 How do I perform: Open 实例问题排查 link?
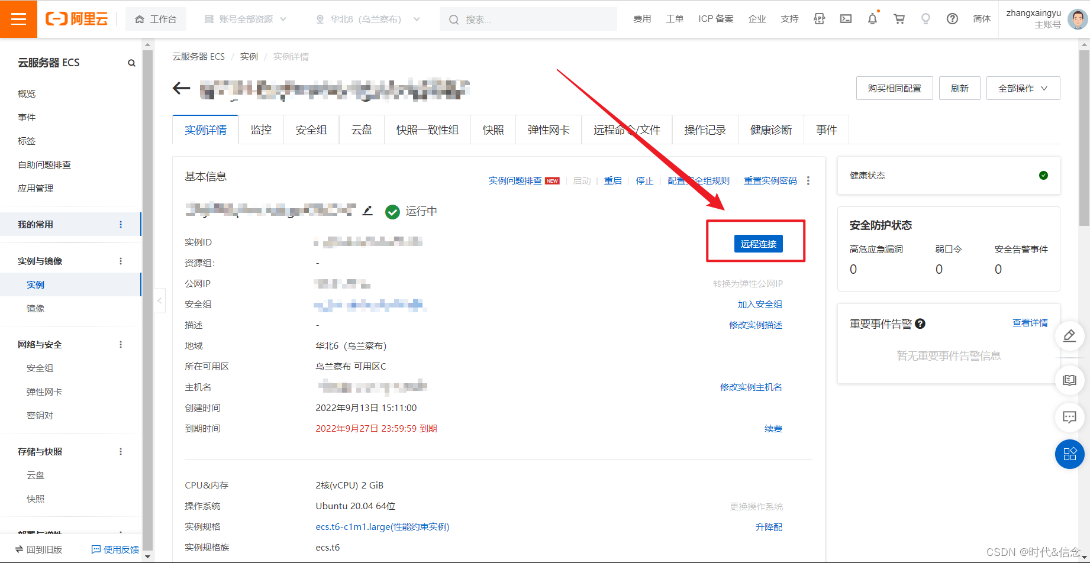pyautogui.click(x=515, y=180)
